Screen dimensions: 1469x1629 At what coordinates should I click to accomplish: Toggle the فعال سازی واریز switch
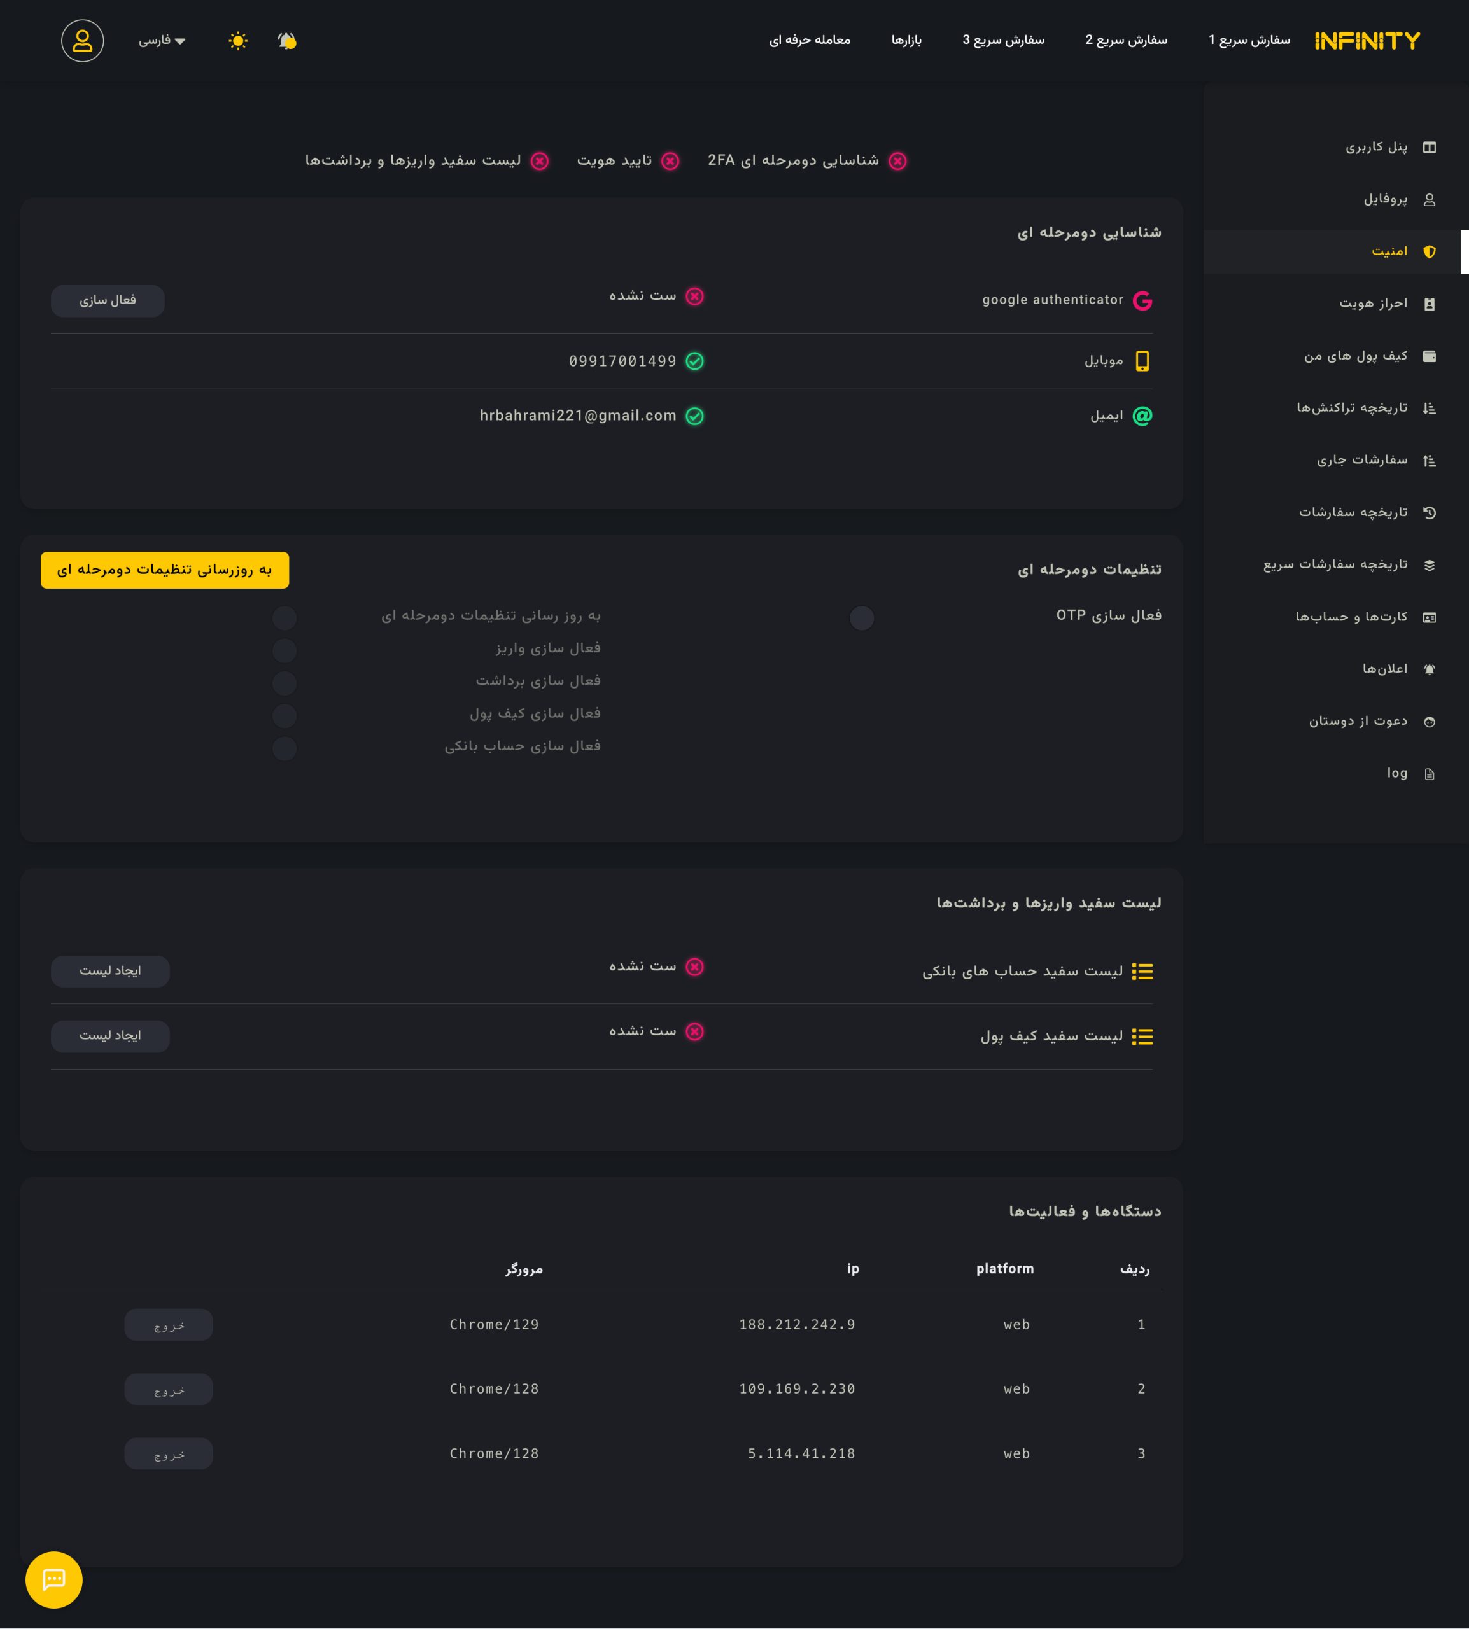point(284,650)
